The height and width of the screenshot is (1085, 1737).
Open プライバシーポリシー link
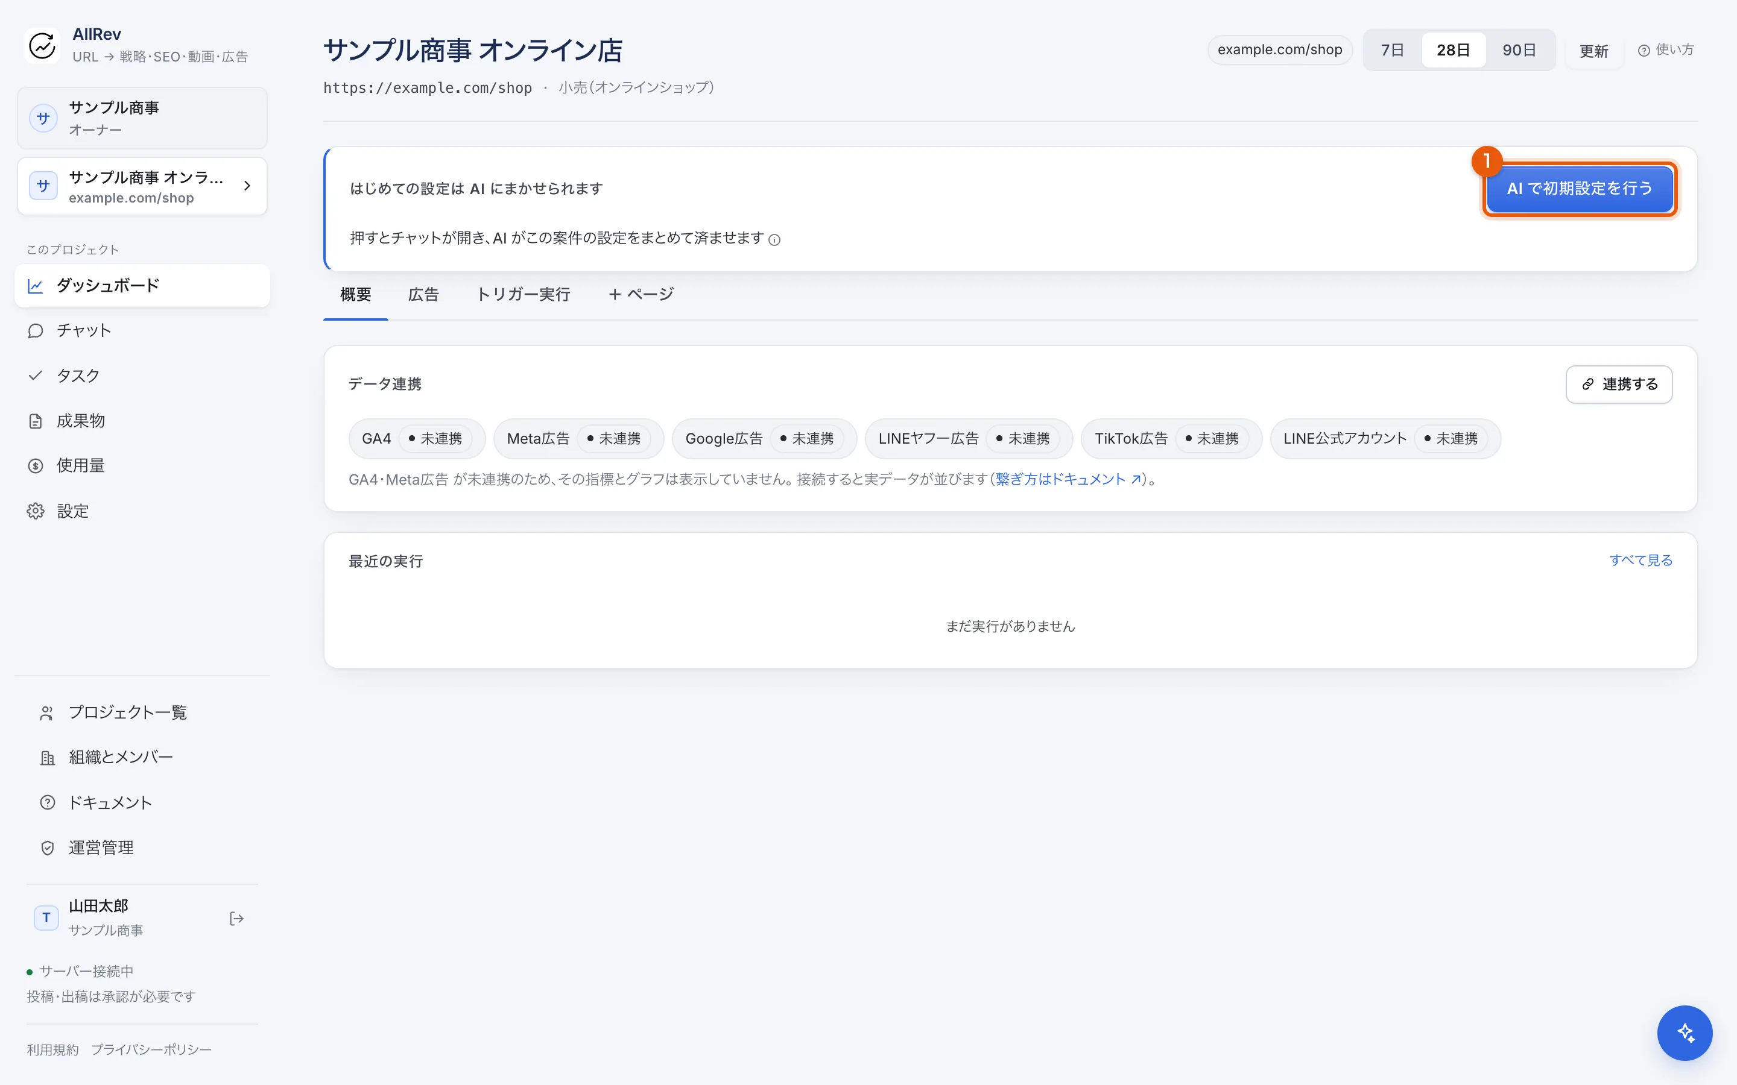(151, 1050)
